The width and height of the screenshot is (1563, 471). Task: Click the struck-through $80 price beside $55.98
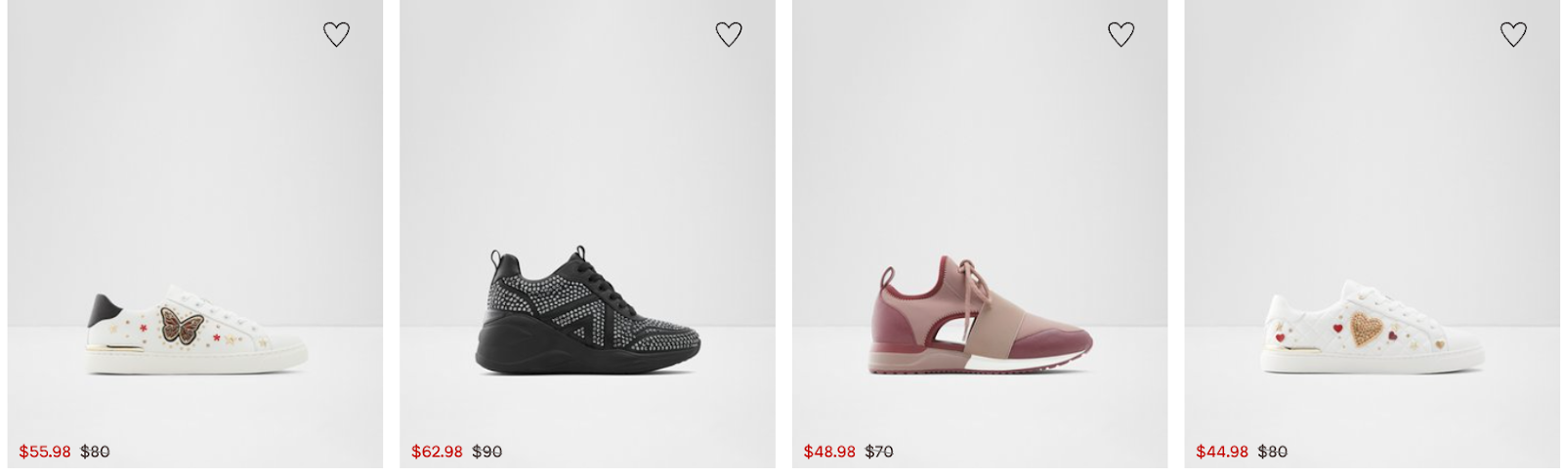coord(95,451)
